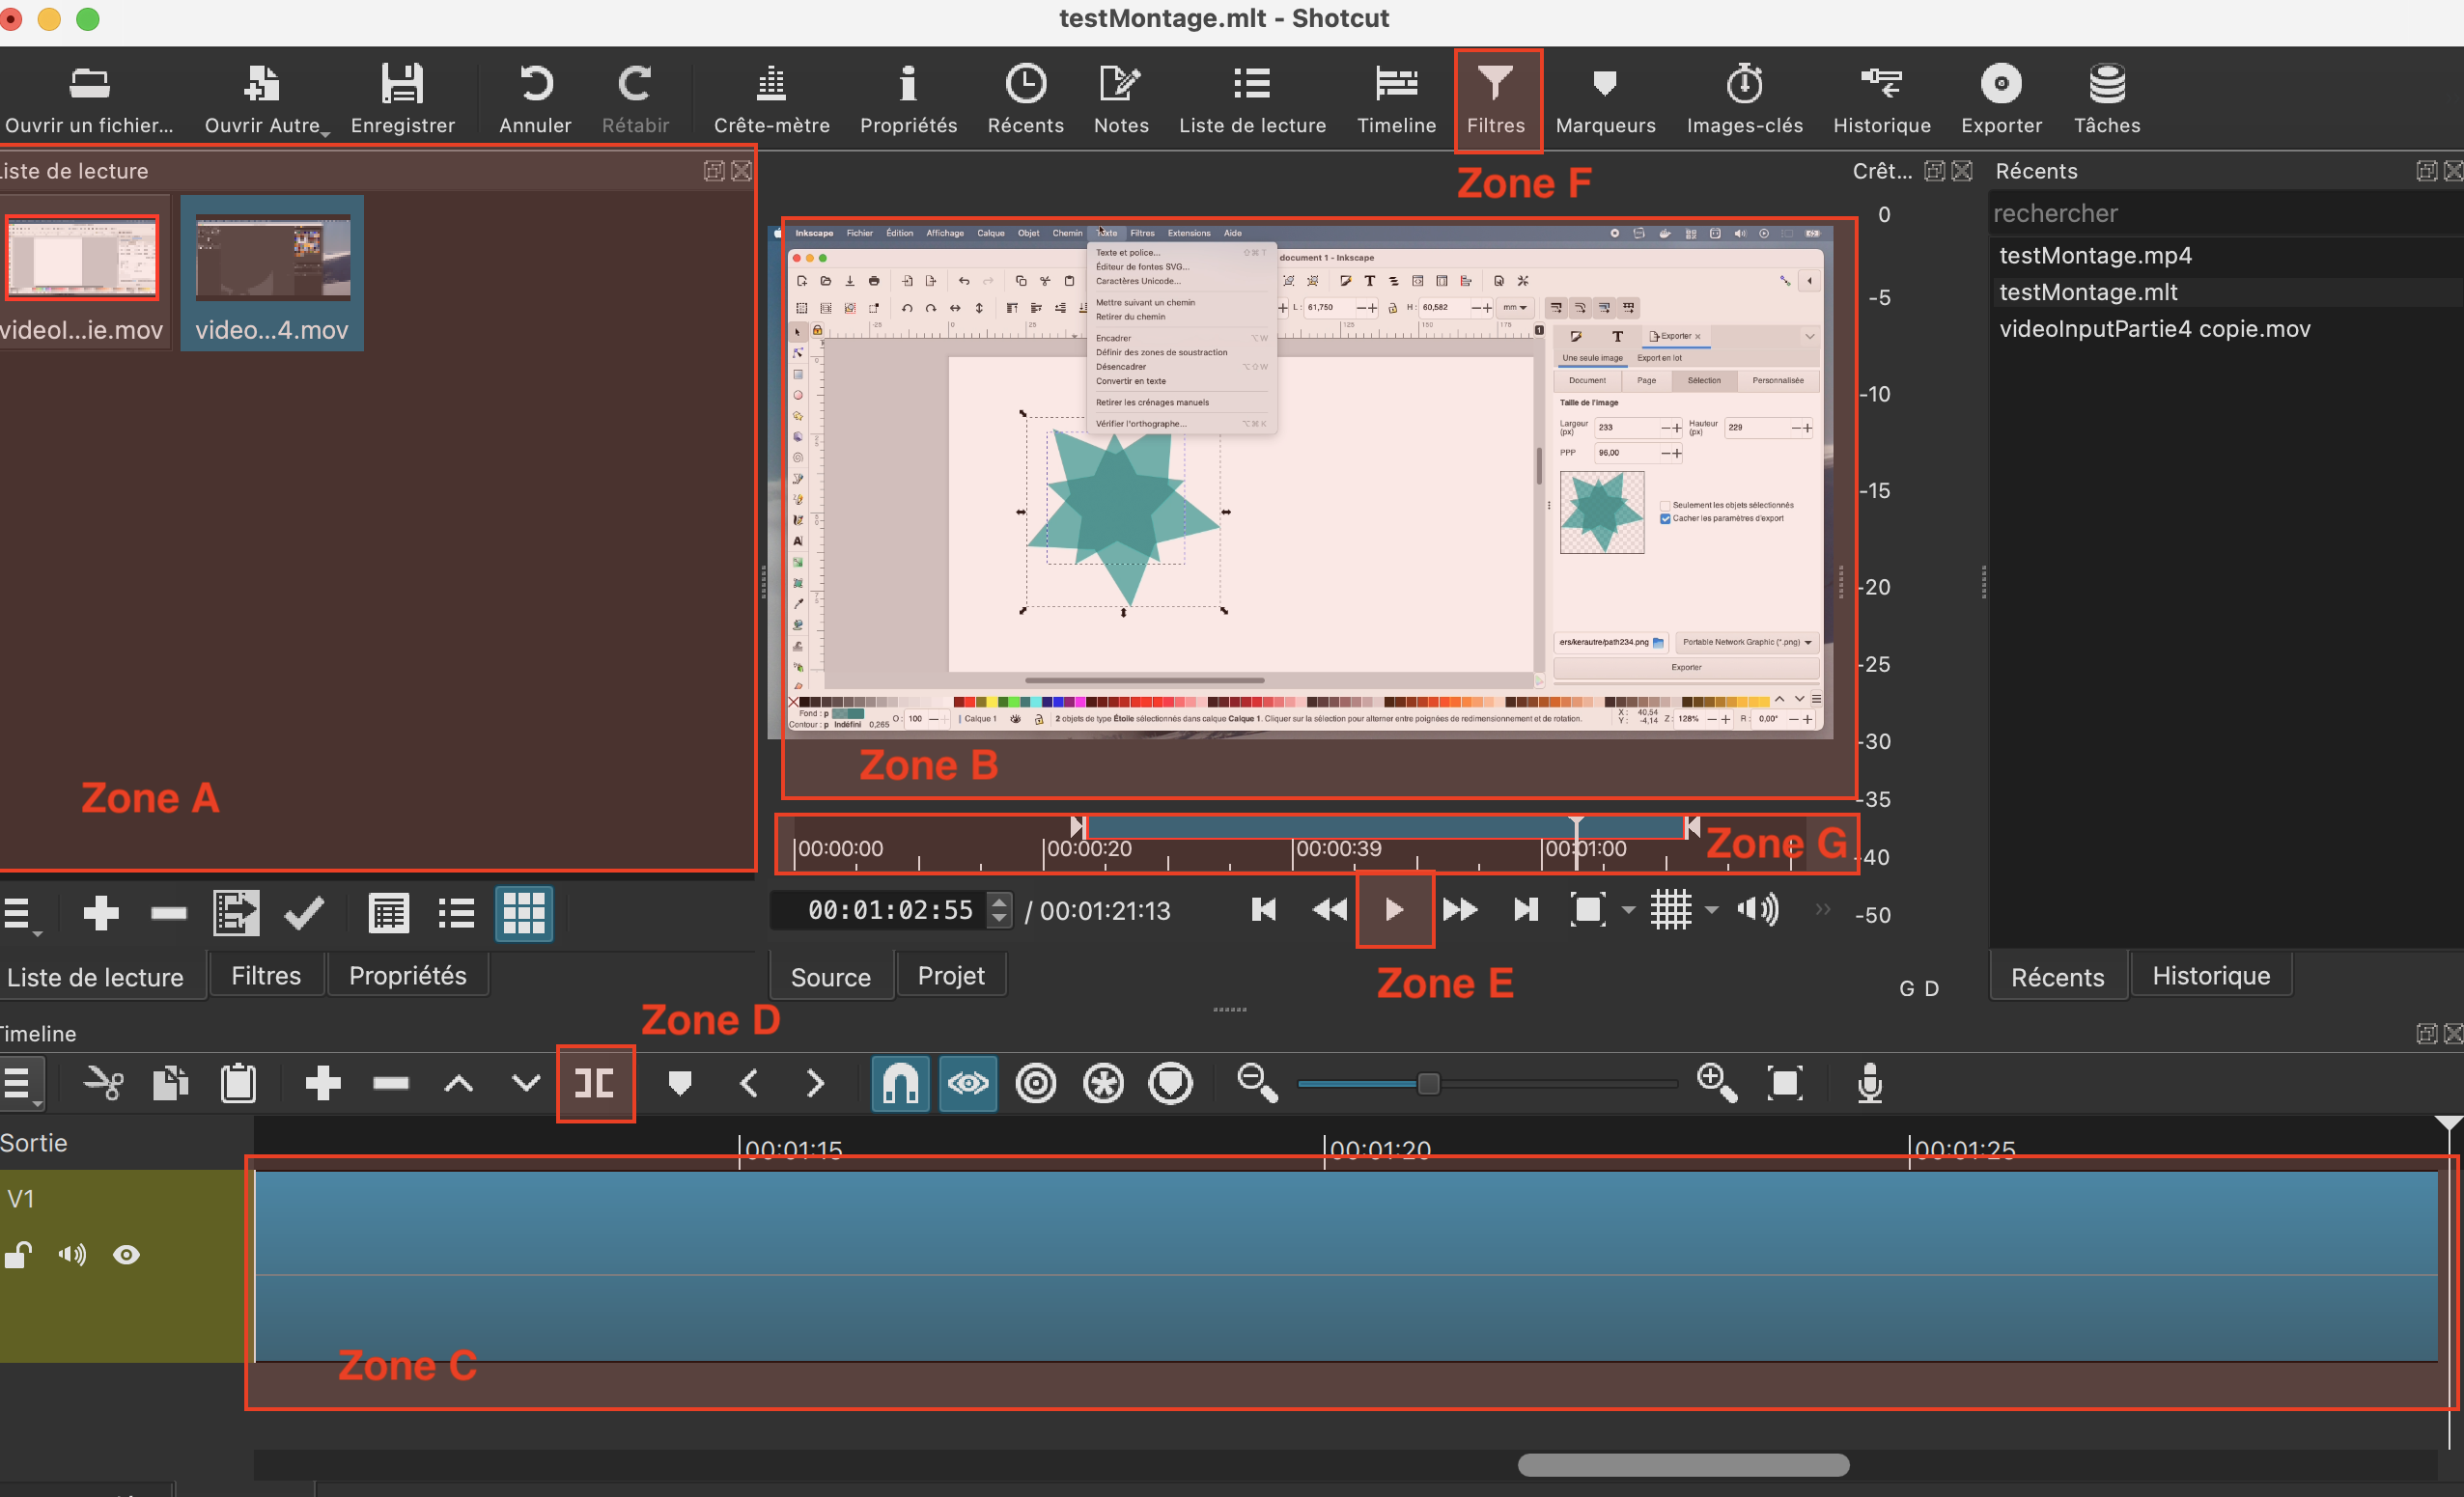This screenshot has width=2464, height=1497.
Task: Split clip at playhead
Action: pyautogui.click(x=595, y=1083)
